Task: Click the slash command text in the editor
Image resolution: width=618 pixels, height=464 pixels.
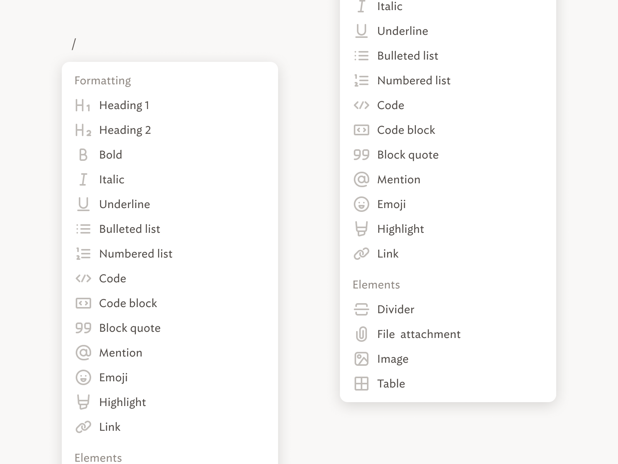Action: (x=74, y=44)
